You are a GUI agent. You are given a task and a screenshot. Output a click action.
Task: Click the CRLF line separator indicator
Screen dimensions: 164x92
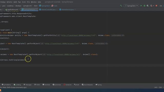click(160, 87)
